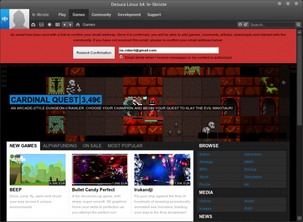Browse All genres link
Screen dimensions: 303x222
(247, 185)
